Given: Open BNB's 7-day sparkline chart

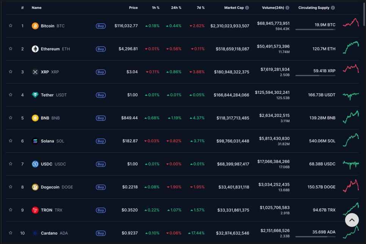Looking at the screenshot, I should [351, 117].
